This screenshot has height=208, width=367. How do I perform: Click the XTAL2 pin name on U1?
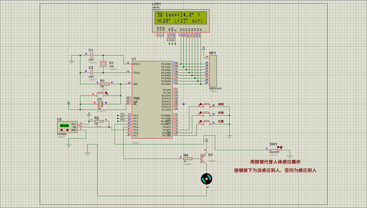click(x=137, y=73)
